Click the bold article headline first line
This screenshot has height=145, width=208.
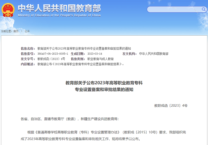click(x=104, y=83)
